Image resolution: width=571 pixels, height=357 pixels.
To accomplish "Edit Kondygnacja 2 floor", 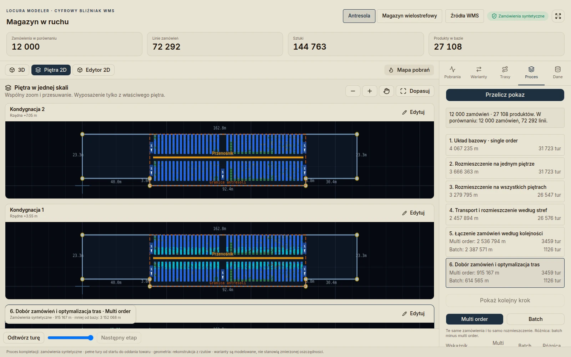I will pos(413,112).
